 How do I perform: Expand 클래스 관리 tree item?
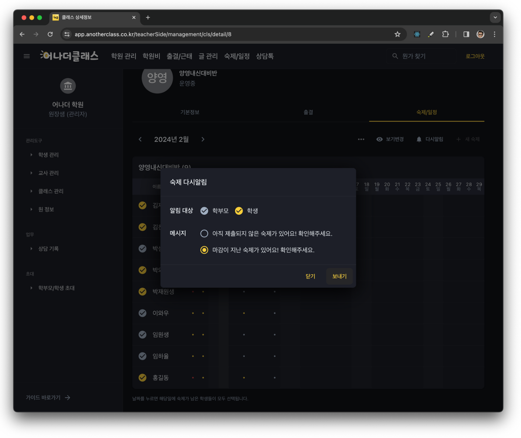[51, 191]
